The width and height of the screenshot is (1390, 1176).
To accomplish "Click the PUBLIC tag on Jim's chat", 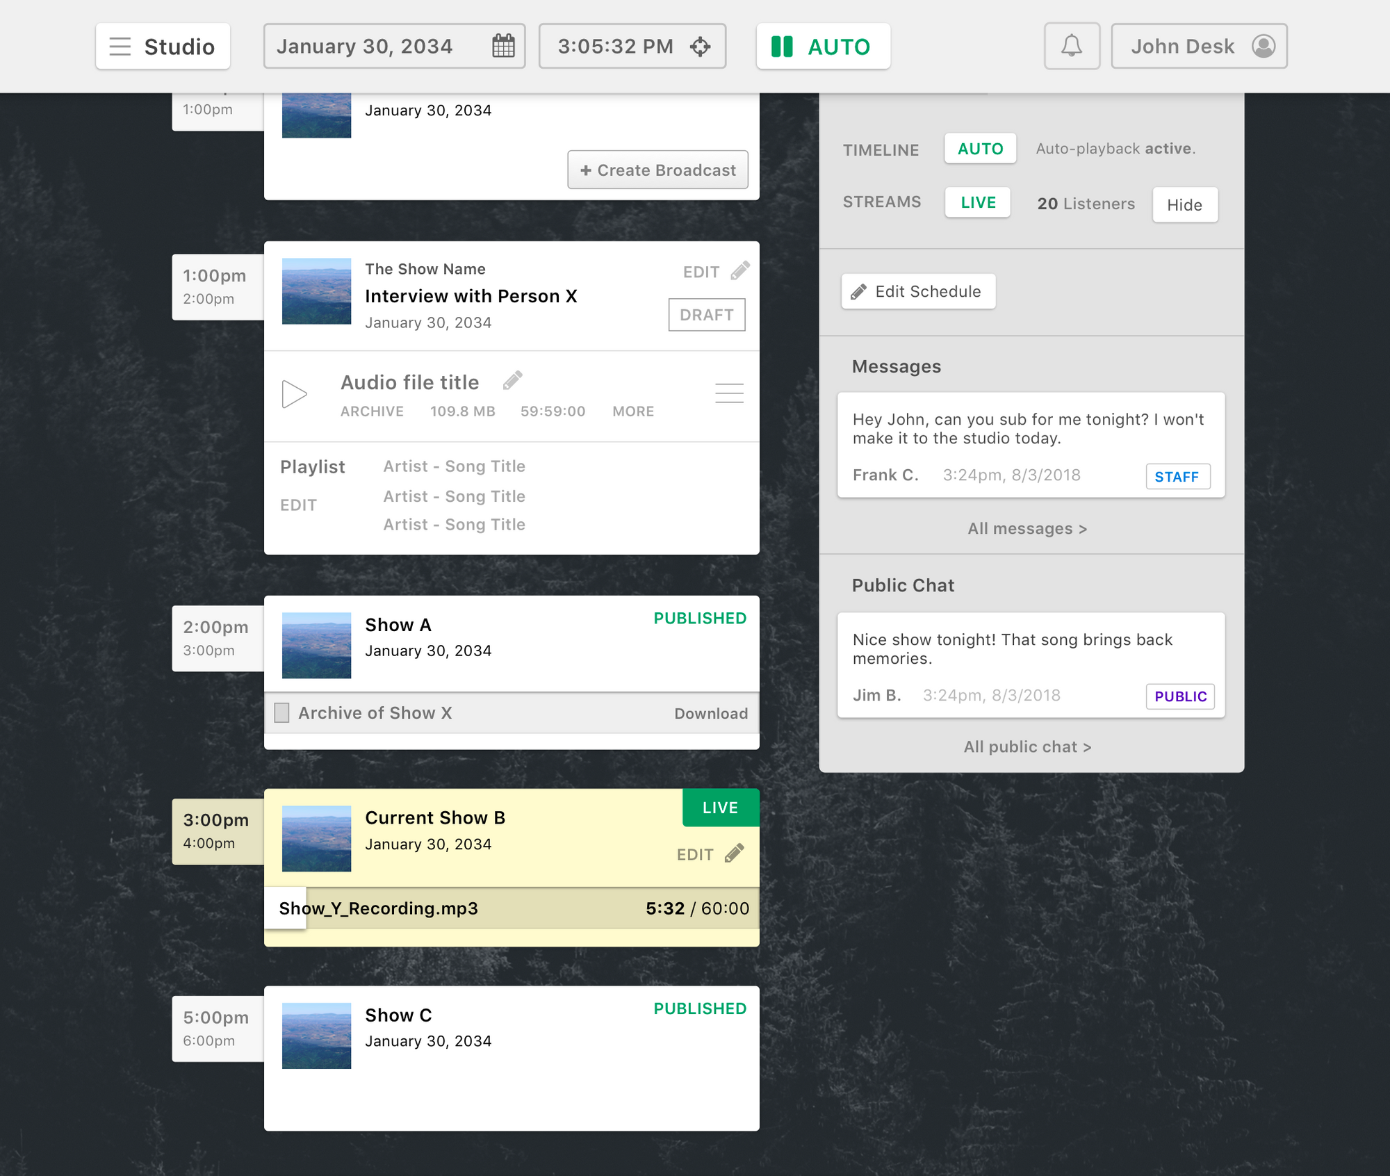I will (1180, 696).
